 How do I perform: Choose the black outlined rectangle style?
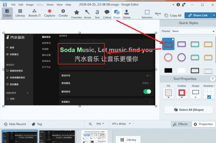pos(195,71)
